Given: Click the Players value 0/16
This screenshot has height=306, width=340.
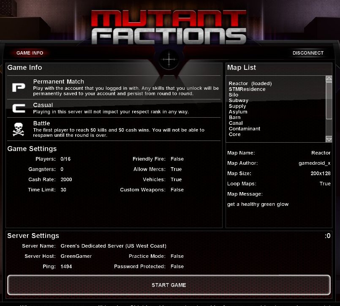Looking at the screenshot, I should tap(65, 159).
